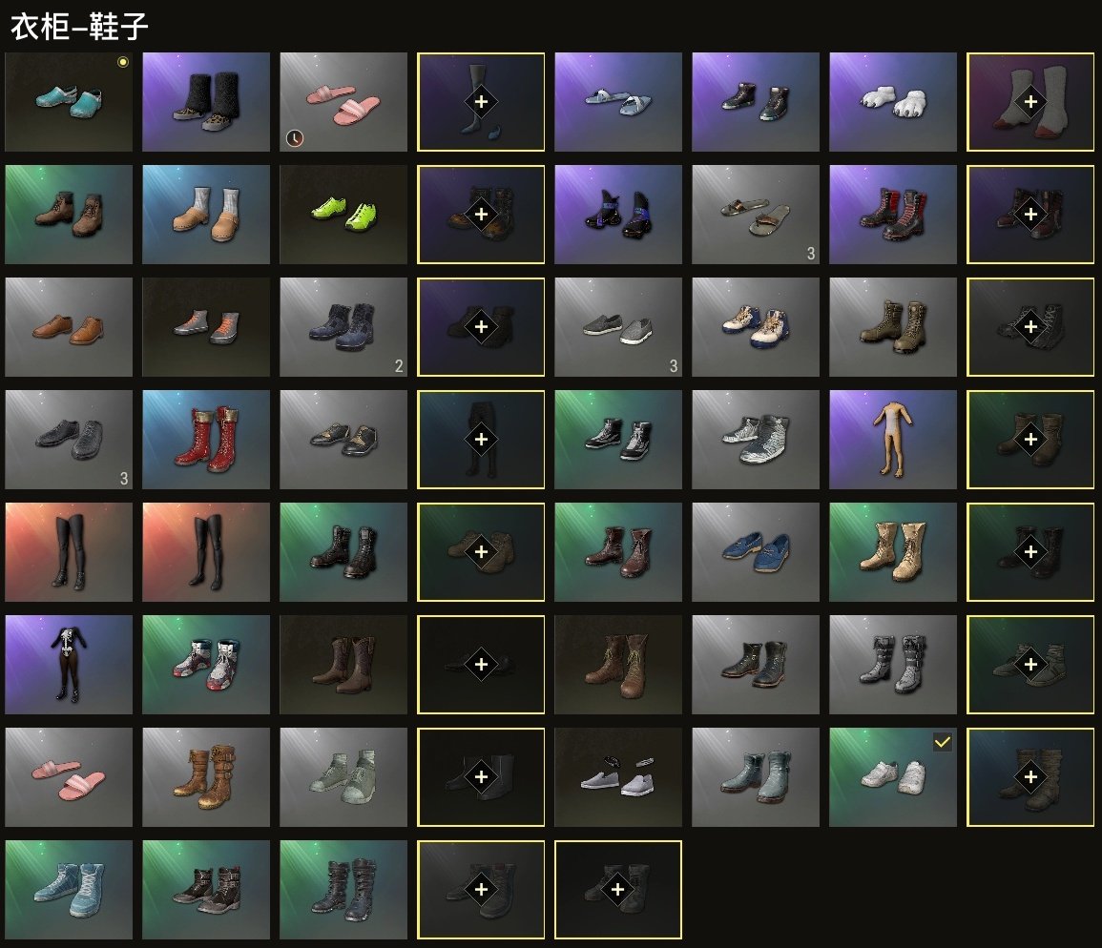
Task: Choose the red and white high-top sneakers
Action: 206,664
